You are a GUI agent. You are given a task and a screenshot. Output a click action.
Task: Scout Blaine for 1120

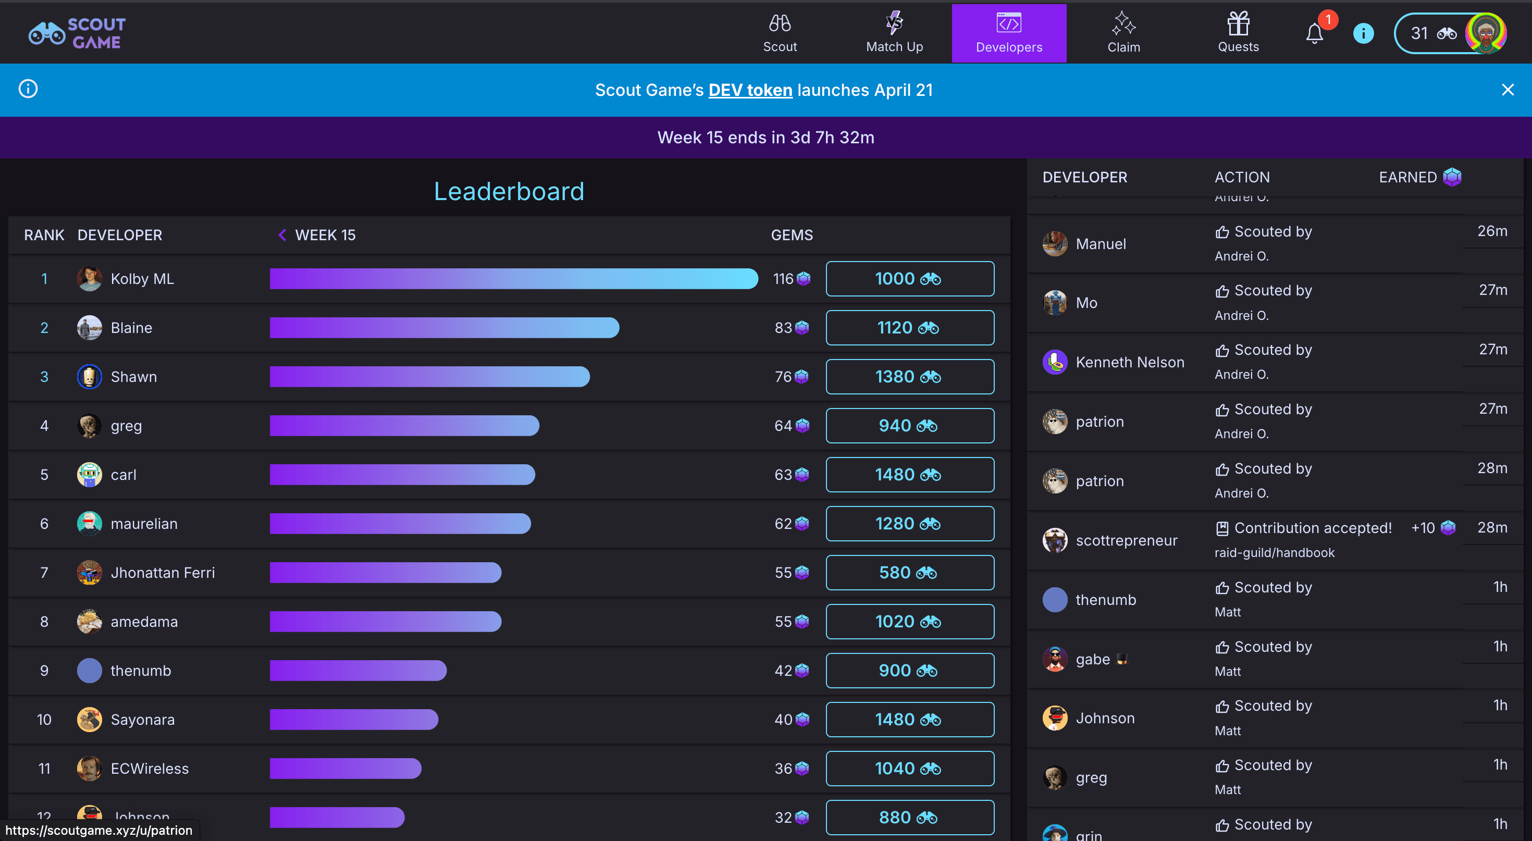909,328
